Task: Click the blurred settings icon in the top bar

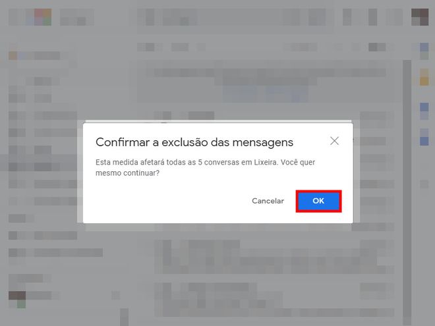Action: coord(372,17)
